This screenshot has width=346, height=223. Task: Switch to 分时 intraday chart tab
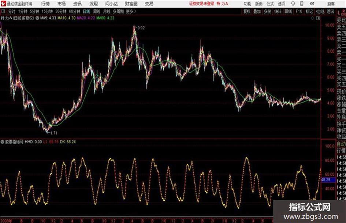tap(12, 11)
